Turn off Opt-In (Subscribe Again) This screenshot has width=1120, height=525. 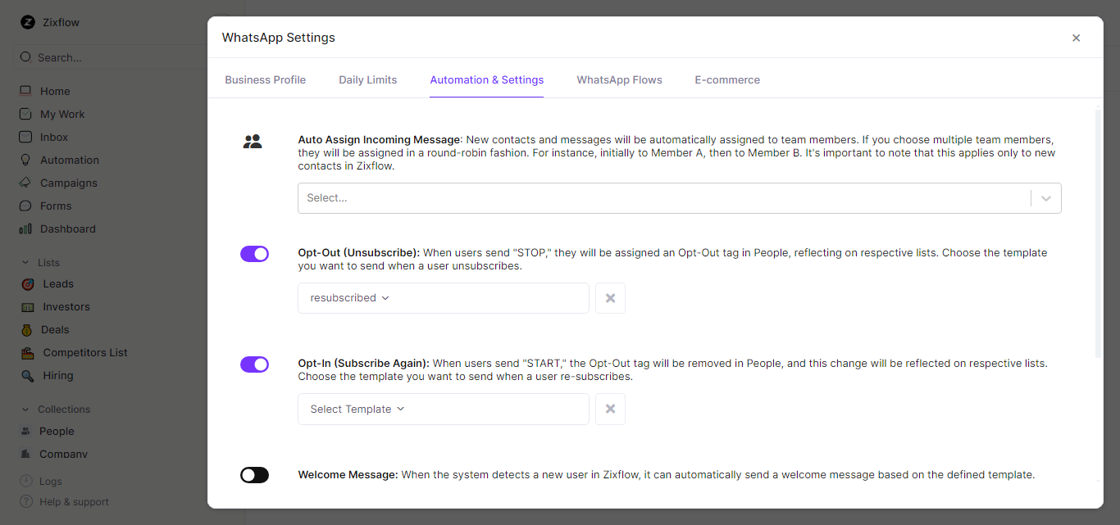click(x=254, y=364)
